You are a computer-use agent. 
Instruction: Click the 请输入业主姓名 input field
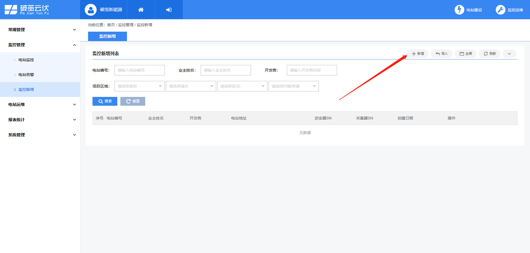tap(226, 70)
